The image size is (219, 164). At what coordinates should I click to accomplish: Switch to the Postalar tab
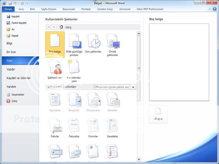pyautogui.click(x=86, y=9)
